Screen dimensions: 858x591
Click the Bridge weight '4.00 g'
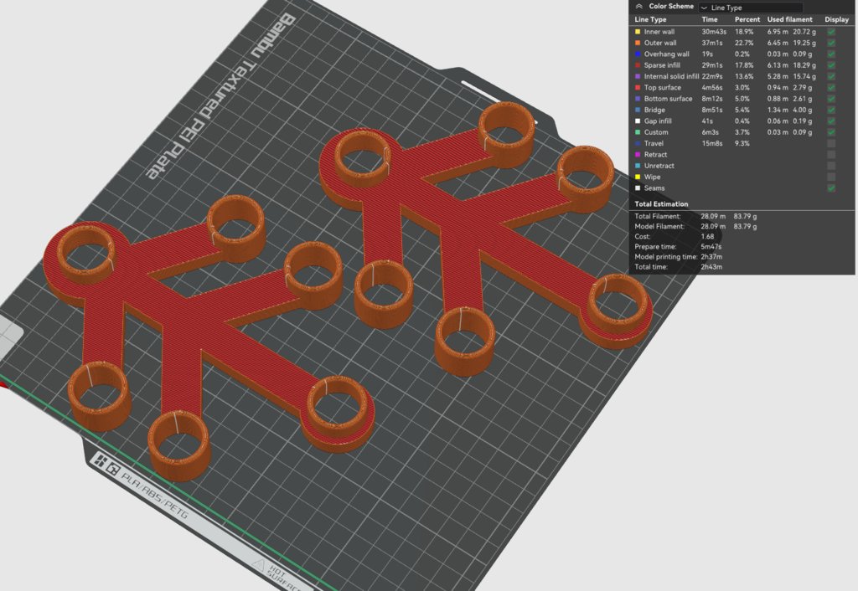click(x=803, y=110)
